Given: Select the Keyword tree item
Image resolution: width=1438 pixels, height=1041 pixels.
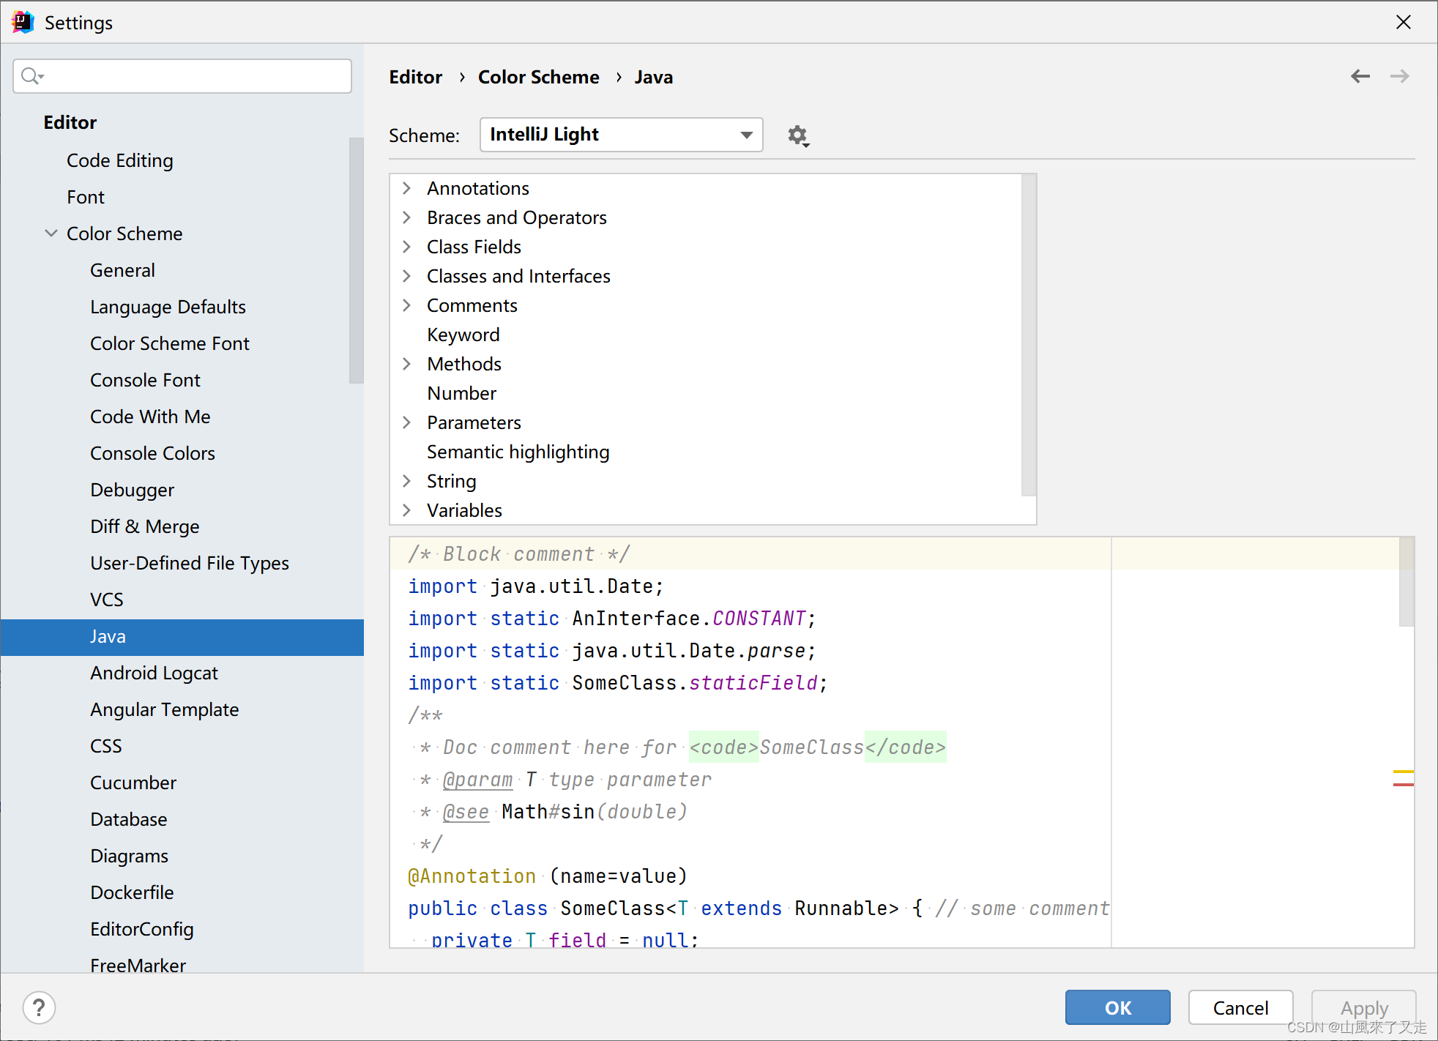Looking at the screenshot, I should (x=463, y=335).
